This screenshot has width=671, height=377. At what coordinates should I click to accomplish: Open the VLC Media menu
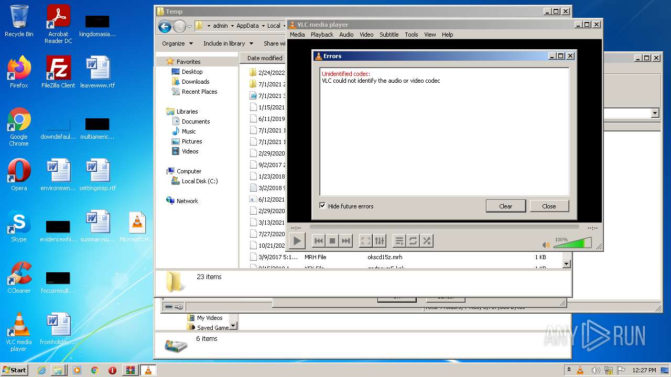click(297, 35)
